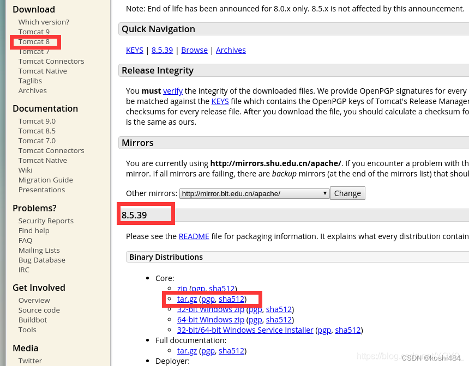Open Taglibs download link

pyautogui.click(x=30, y=81)
